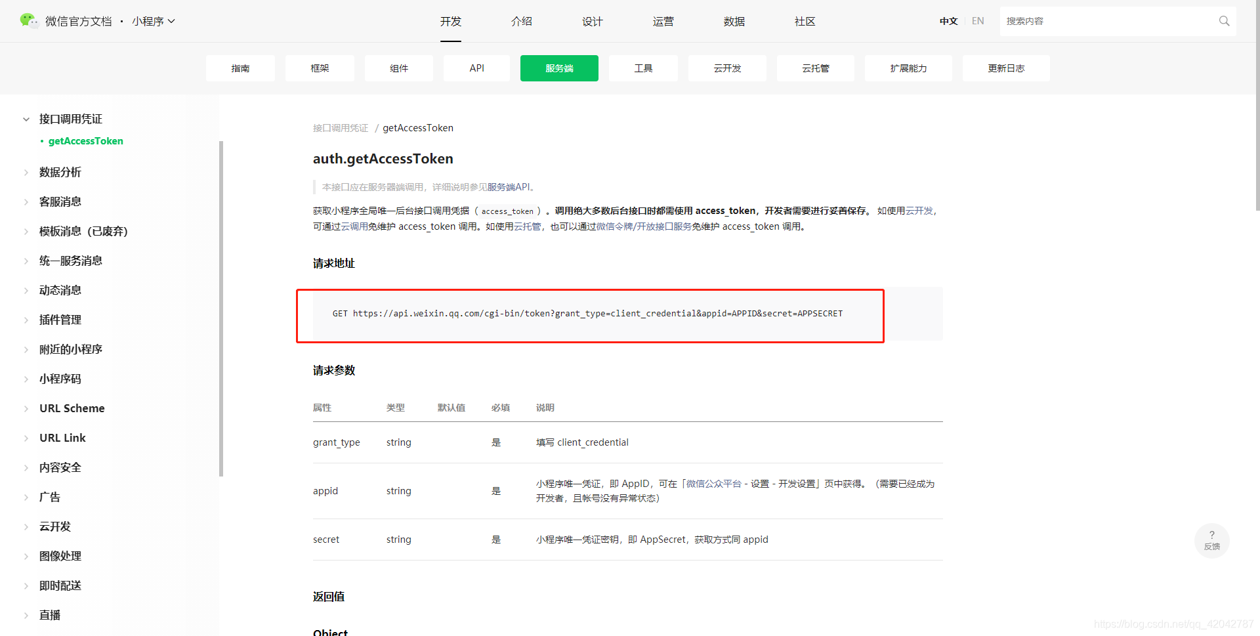Click the 微信官方文档 site title
Viewport: 1260px width, 636px height.
tap(79, 22)
